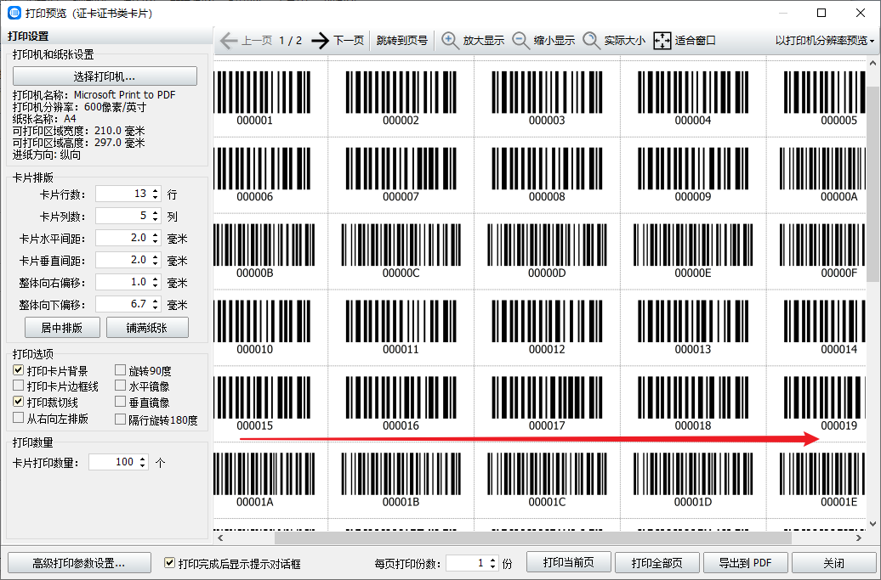
Task: Click 纸张名称: A4 text
Action: tap(44, 119)
